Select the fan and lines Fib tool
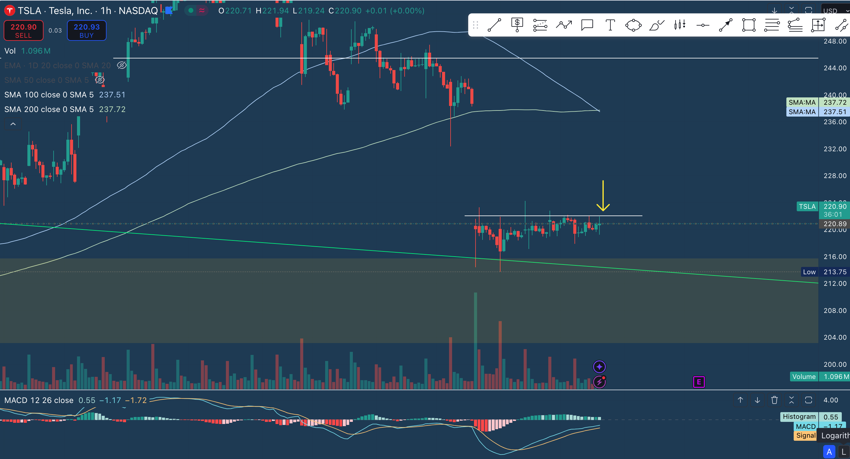The height and width of the screenshot is (459, 850). pyautogui.click(x=795, y=25)
